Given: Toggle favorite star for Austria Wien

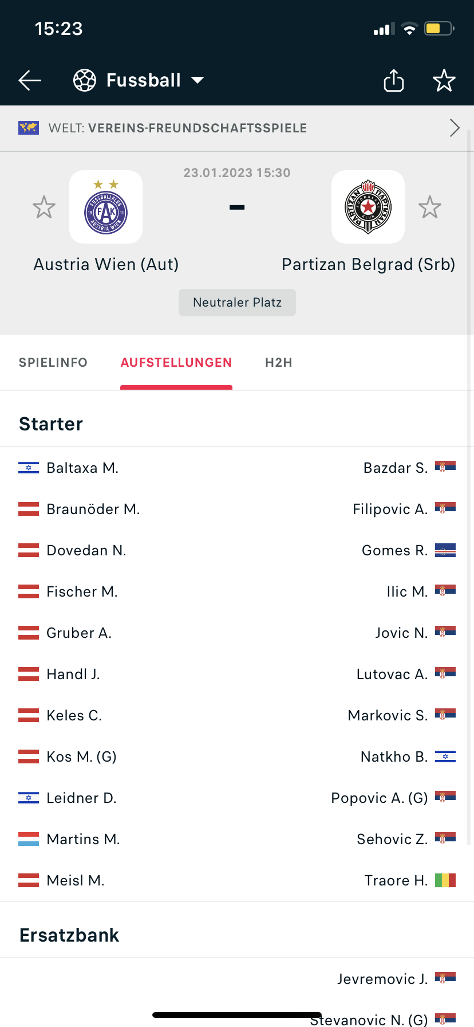Looking at the screenshot, I should pyautogui.click(x=44, y=207).
